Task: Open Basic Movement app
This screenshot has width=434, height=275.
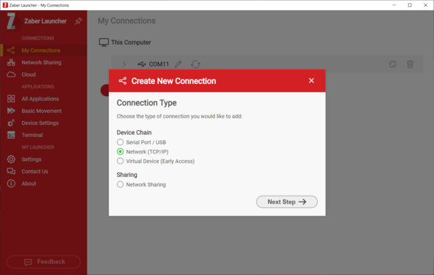Action: click(x=41, y=111)
